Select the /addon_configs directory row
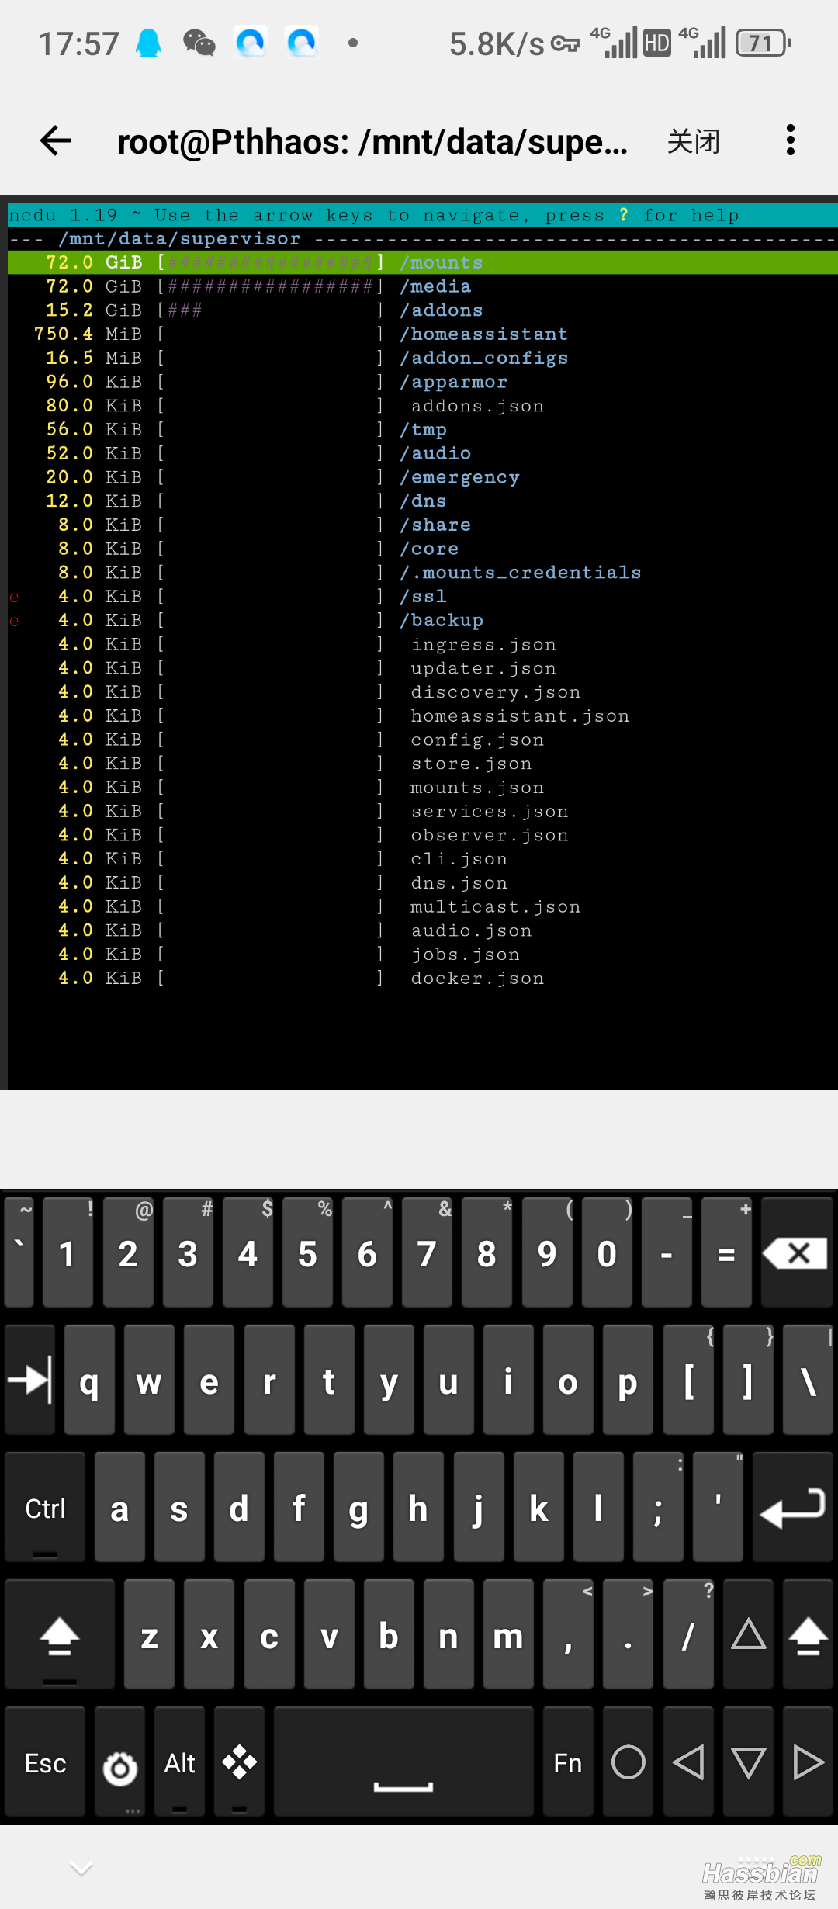 point(423,358)
